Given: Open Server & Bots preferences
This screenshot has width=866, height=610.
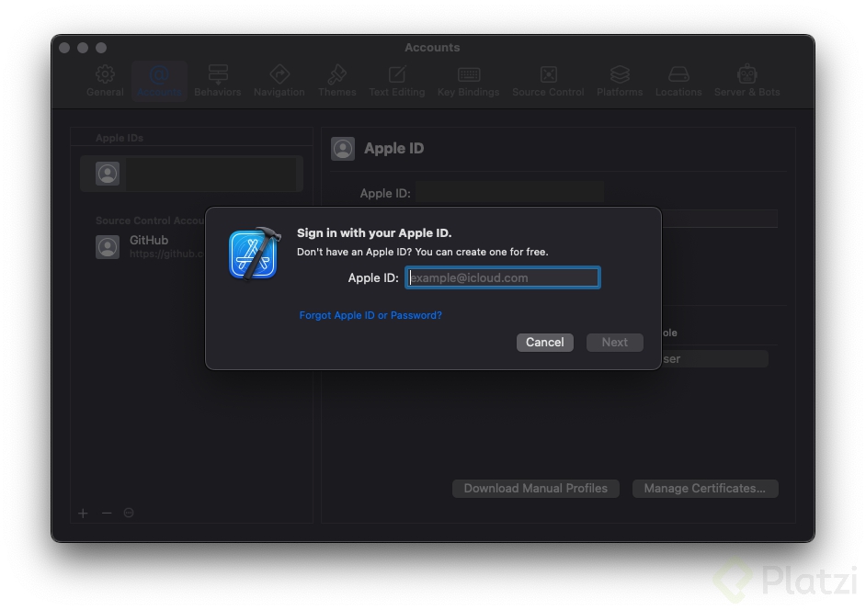Looking at the screenshot, I should (746, 81).
